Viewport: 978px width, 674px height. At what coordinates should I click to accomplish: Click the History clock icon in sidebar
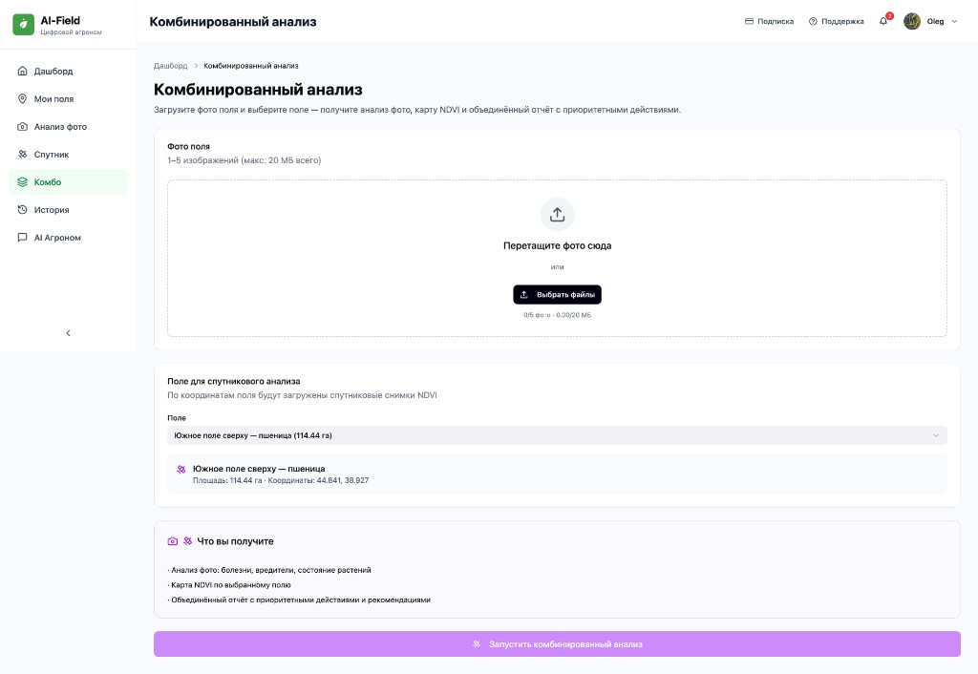point(23,210)
